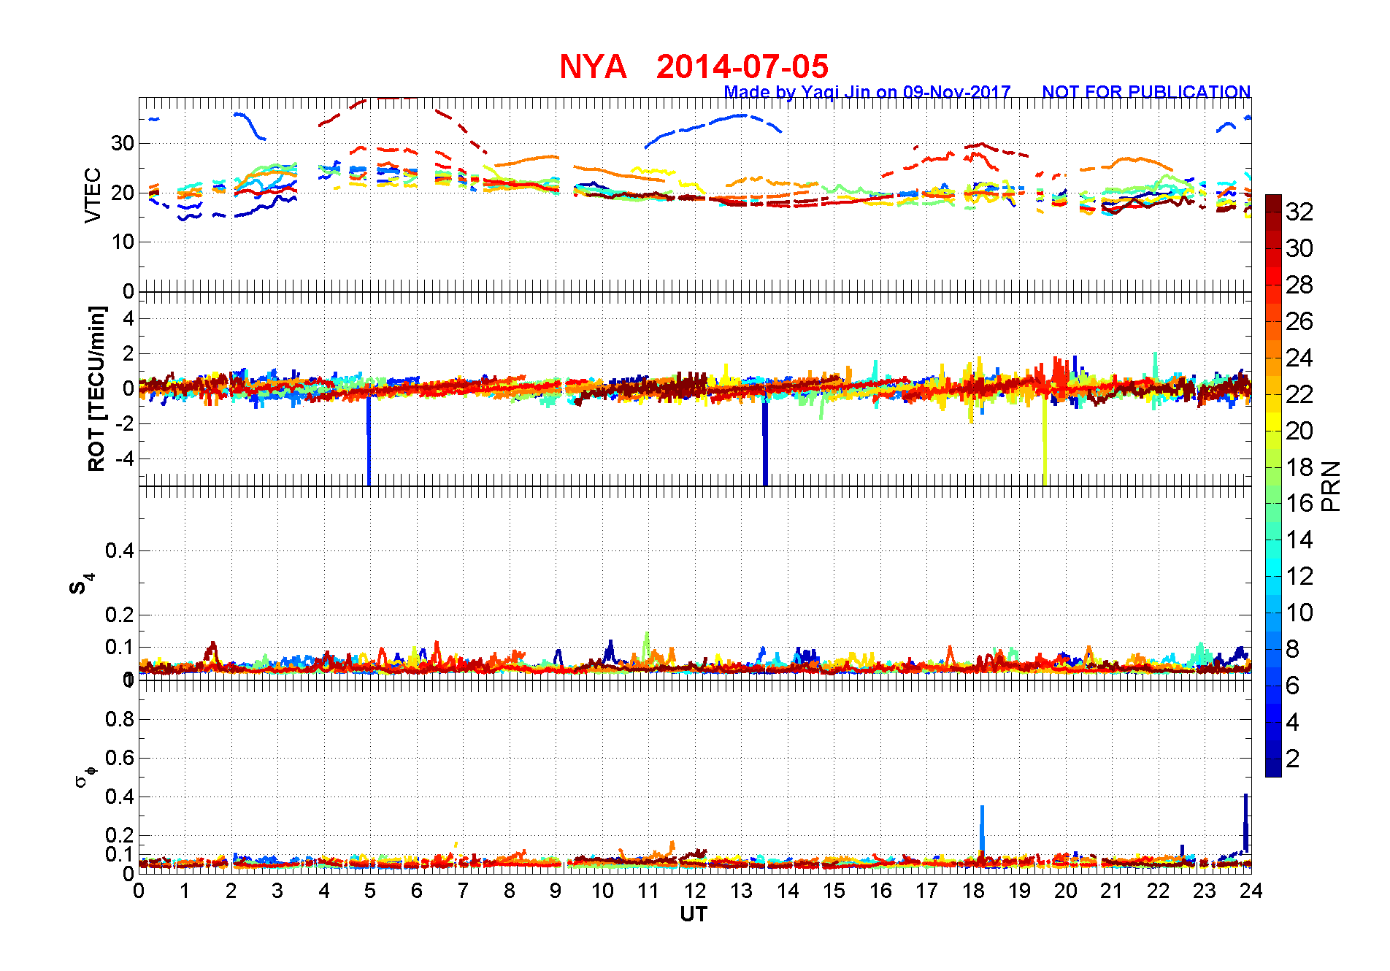Click the sigma phi y-axis label
1390x971 pixels.
[x=85, y=776]
